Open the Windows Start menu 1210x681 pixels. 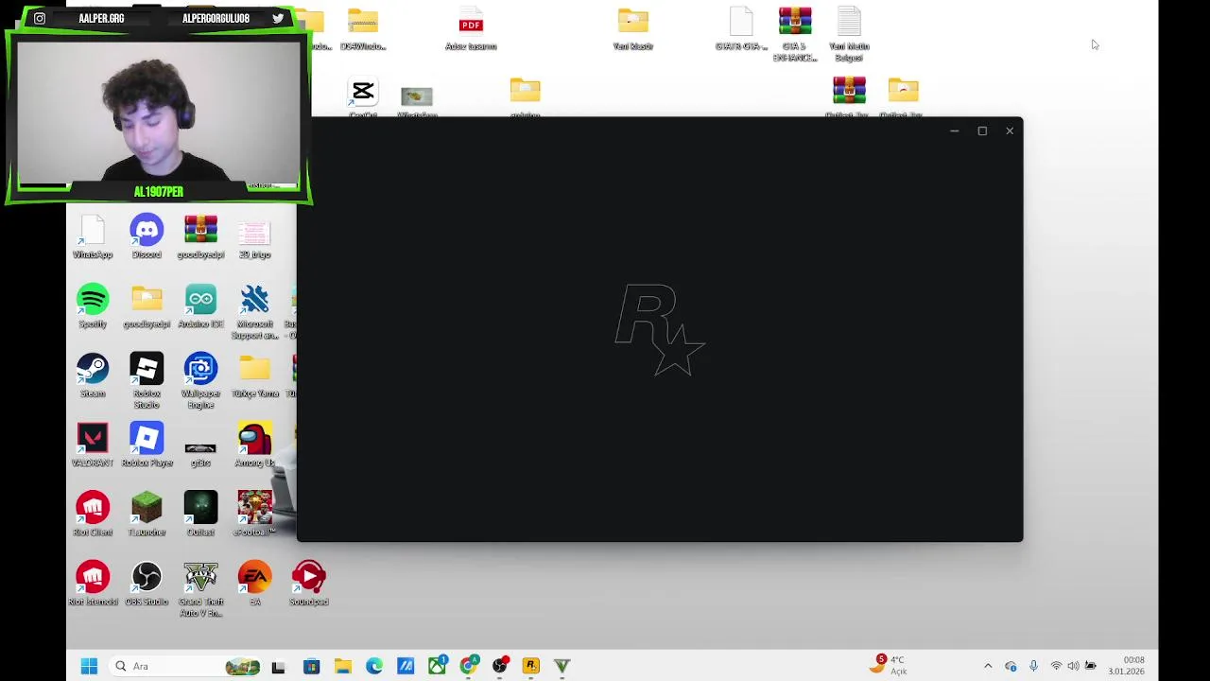(89, 666)
